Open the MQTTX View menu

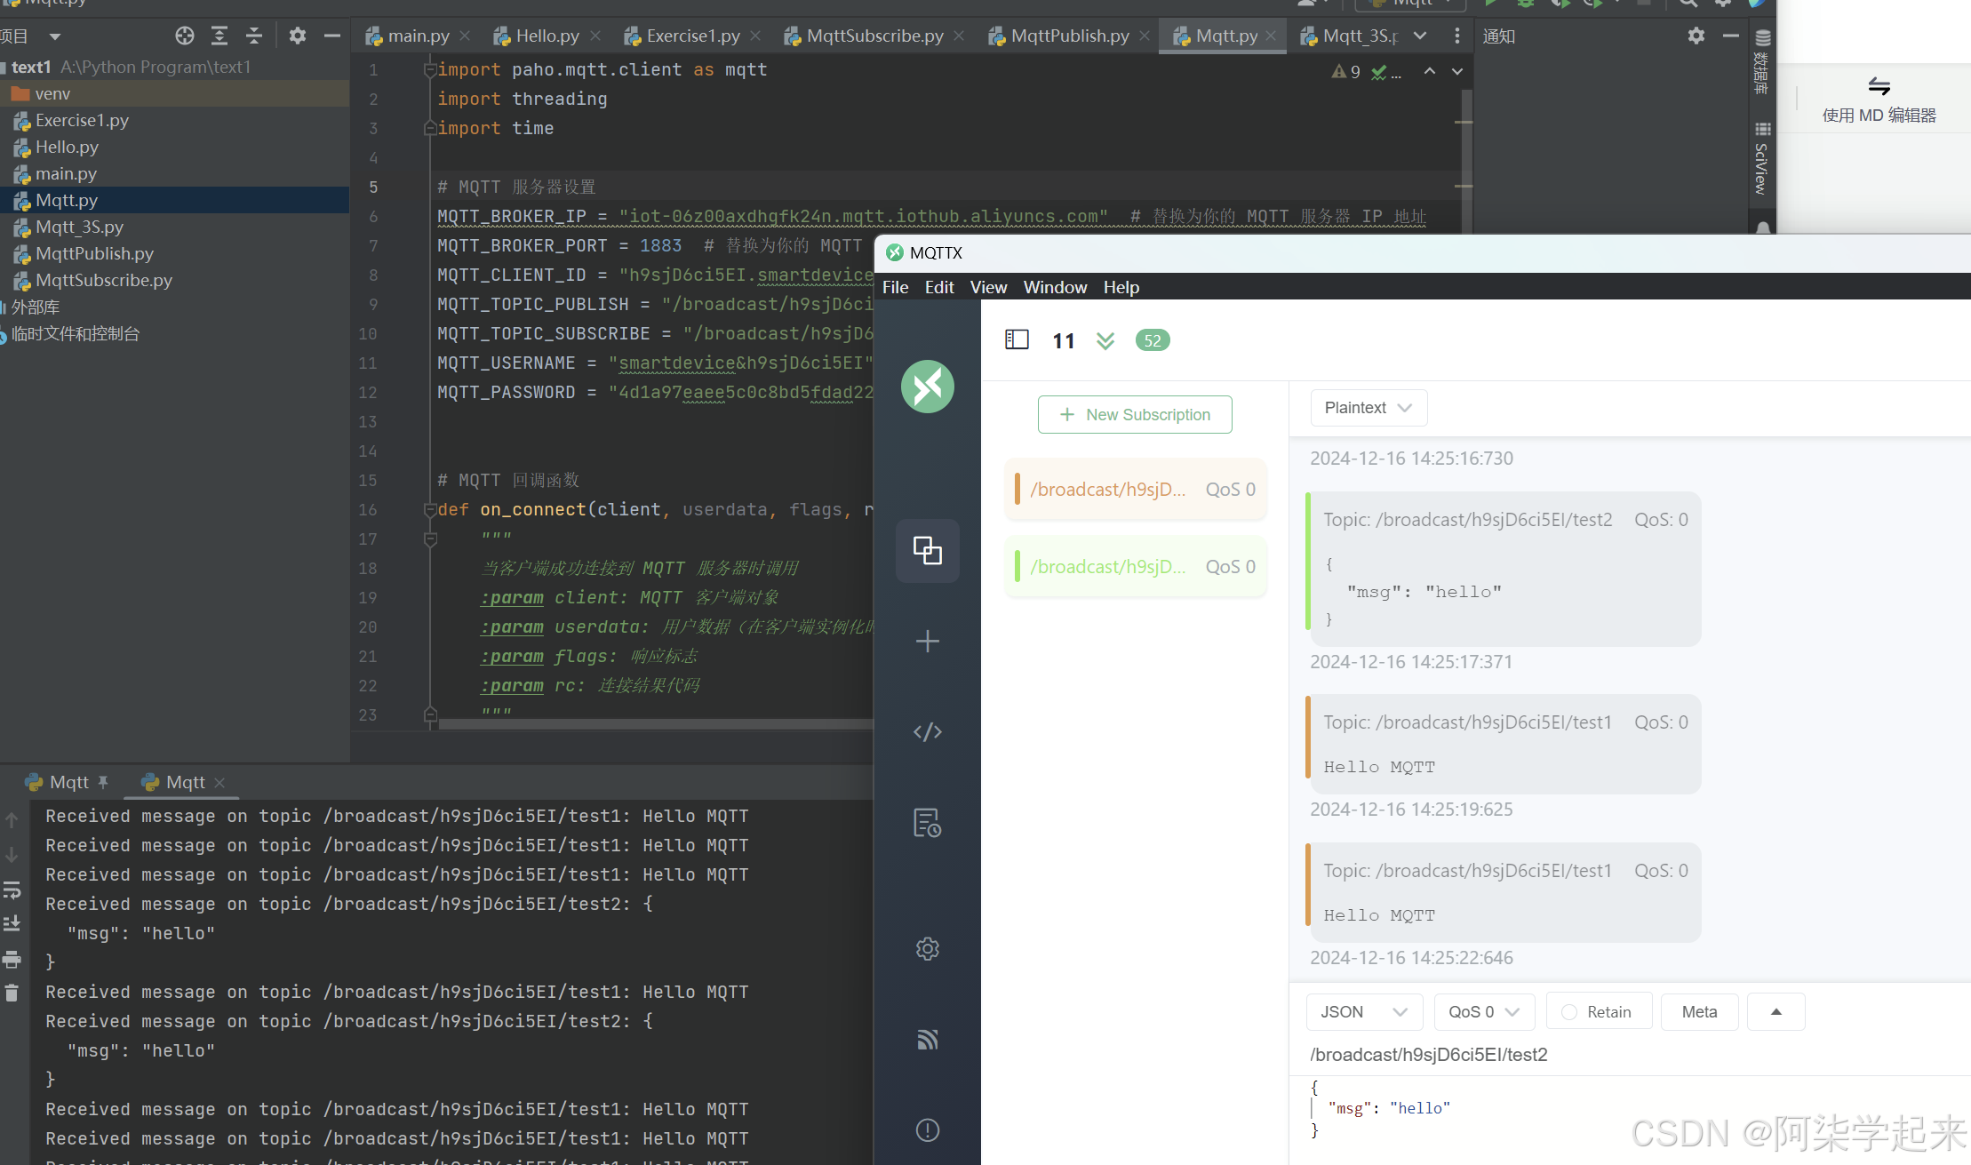987,287
